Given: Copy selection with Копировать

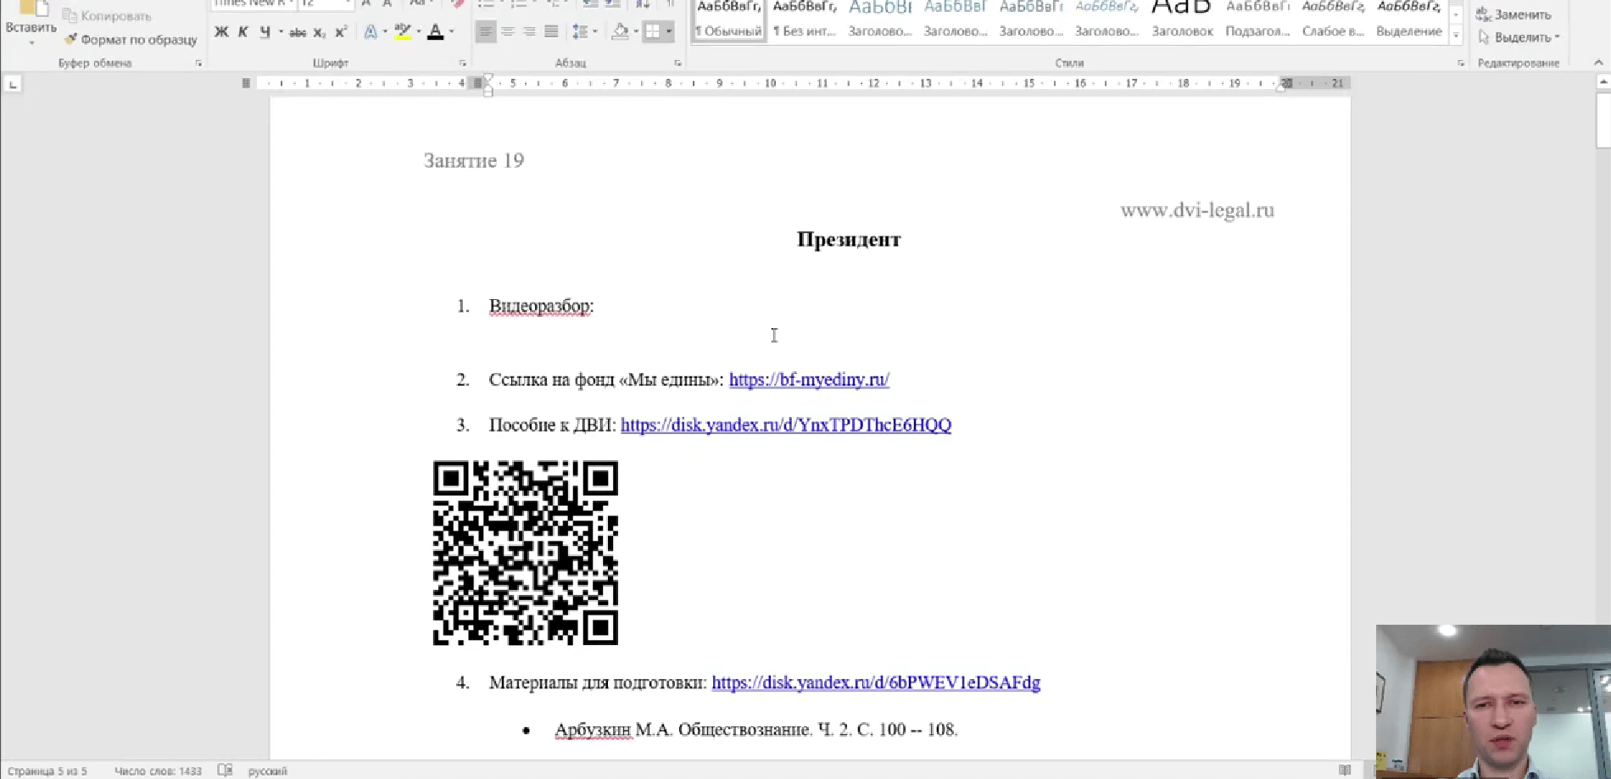Looking at the screenshot, I should tap(107, 16).
